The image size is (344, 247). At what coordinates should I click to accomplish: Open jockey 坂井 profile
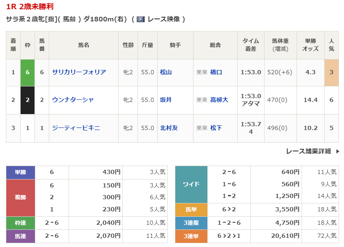click(x=166, y=100)
